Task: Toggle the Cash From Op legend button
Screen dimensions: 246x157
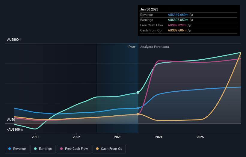Action: (109, 149)
